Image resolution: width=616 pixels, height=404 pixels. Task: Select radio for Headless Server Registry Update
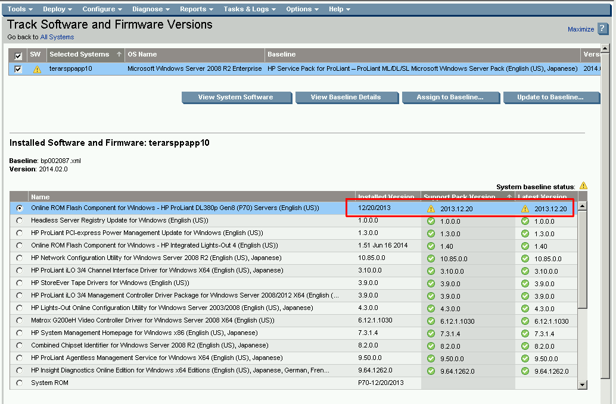(19, 220)
